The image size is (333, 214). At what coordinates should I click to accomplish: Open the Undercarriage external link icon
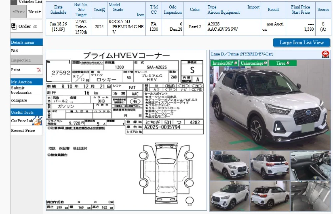point(265,63)
